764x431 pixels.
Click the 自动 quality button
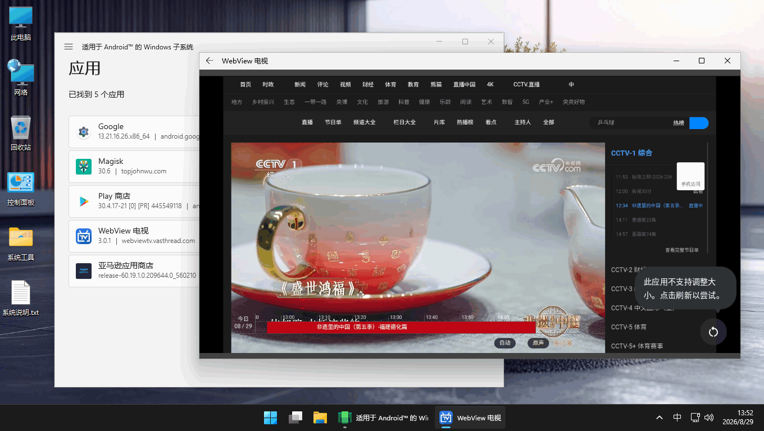click(505, 343)
